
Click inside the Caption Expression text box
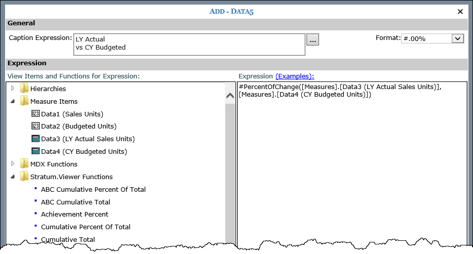tap(189, 44)
